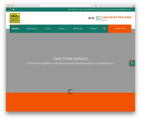
Task: Click the taxitourservice.office.8181@gmail.com email
Action: pyautogui.click(x=118, y=9)
